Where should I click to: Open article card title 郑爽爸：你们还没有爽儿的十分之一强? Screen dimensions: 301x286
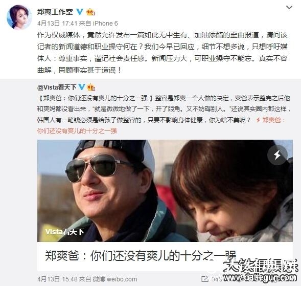[x=141, y=256]
